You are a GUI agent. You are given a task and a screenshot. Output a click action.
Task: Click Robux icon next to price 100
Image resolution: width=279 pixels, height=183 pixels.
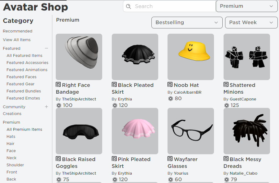click(59, 105)
